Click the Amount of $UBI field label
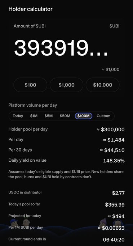Viewport: 133px width, 246px height. click(x=30, y=26)
